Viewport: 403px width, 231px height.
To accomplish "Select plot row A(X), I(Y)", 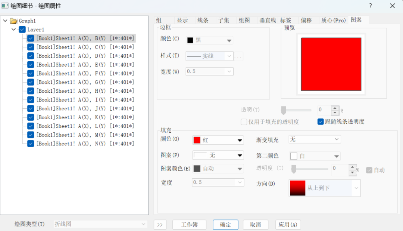I will [85, 100].
